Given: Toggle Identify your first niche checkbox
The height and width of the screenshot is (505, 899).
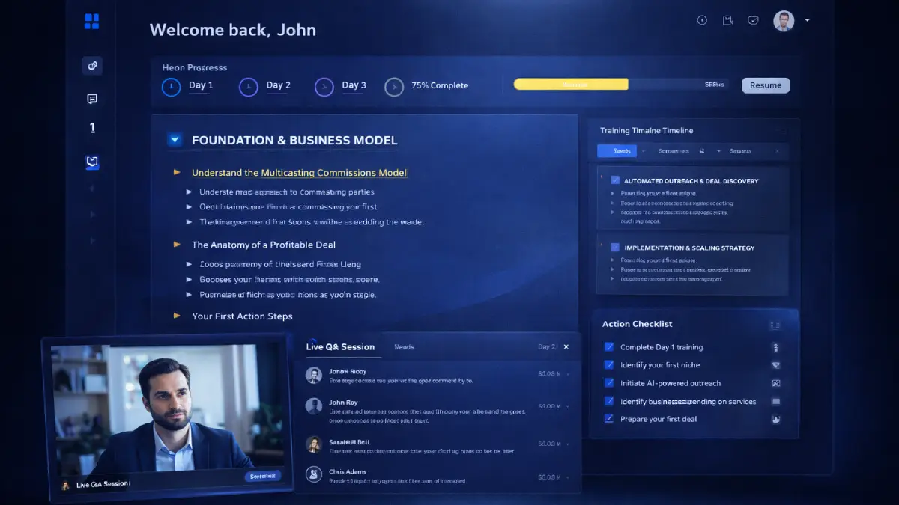Looking at the screenshot, I should (609, 365).
